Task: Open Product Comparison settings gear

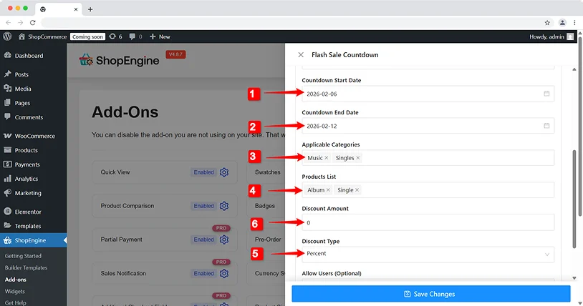Action: [224, 206]
